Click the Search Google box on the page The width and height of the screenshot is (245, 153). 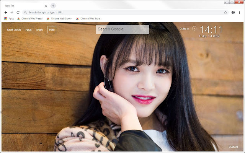click(122, 29)
